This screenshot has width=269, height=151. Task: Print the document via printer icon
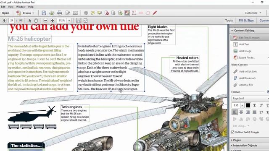[x=60, y=13]
